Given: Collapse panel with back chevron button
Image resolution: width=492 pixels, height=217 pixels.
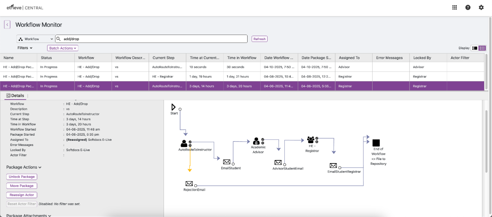Looking at the screenshot, I should pos(7,24).
